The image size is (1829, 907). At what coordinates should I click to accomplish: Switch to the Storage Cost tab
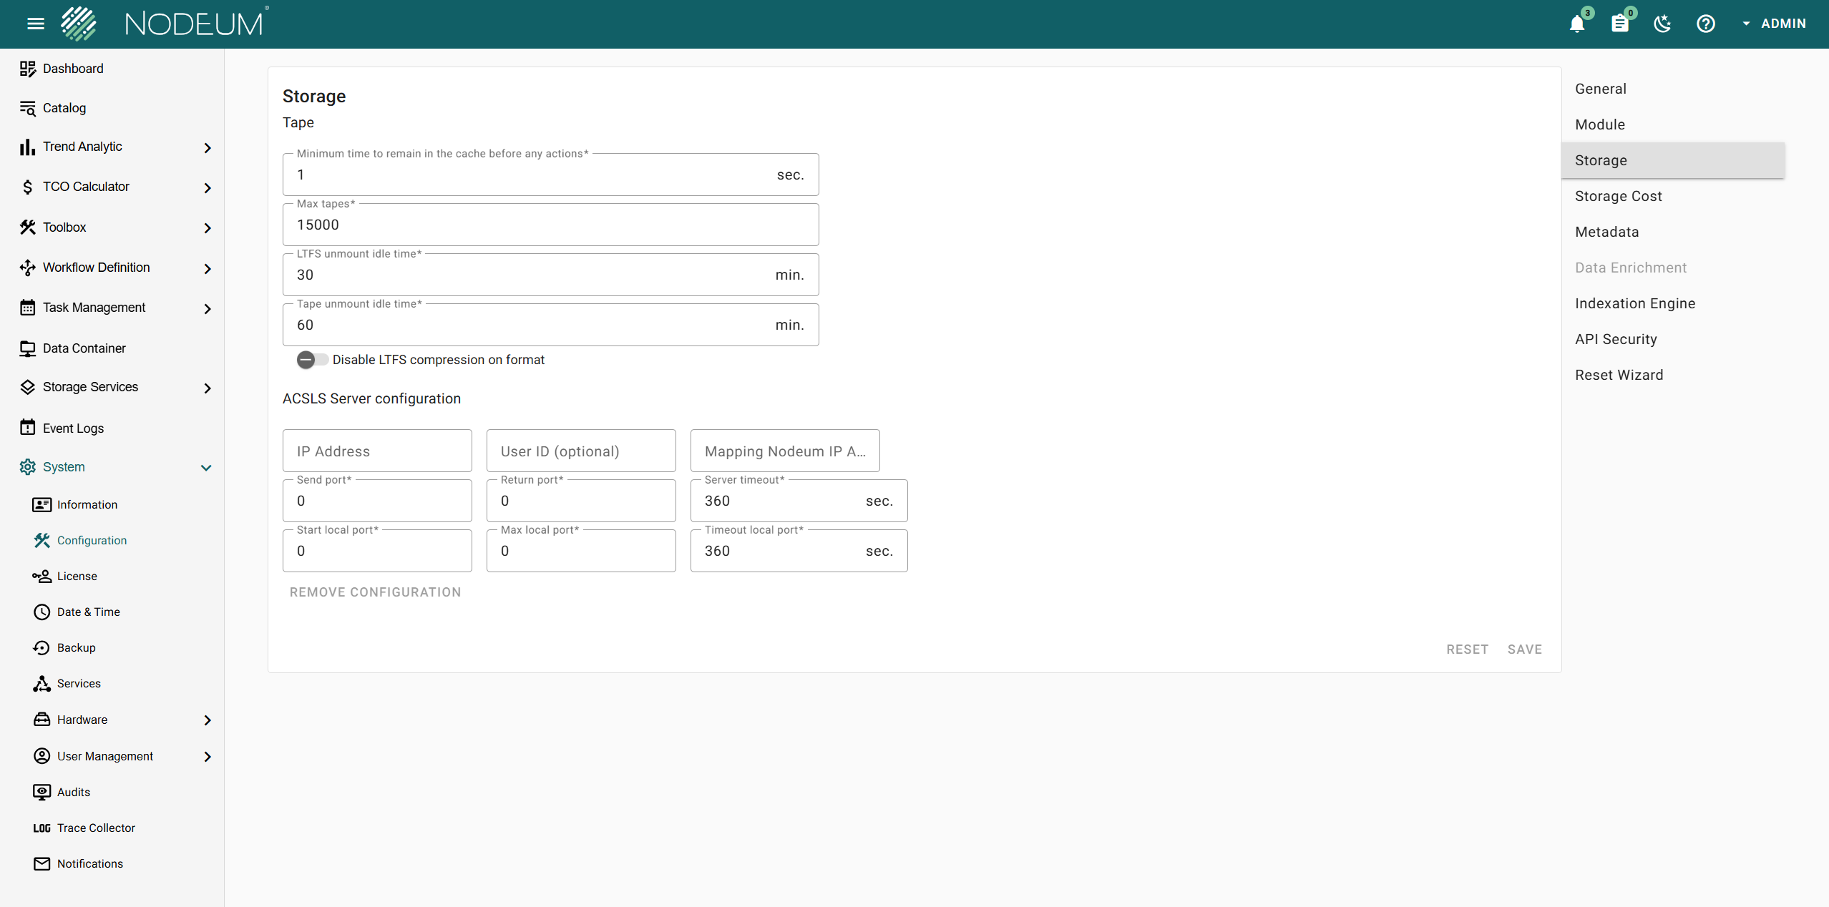(1618, 196)
